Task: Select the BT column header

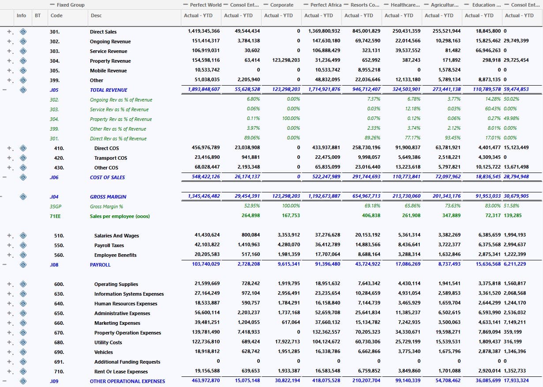Action: (x=37, y=15)
